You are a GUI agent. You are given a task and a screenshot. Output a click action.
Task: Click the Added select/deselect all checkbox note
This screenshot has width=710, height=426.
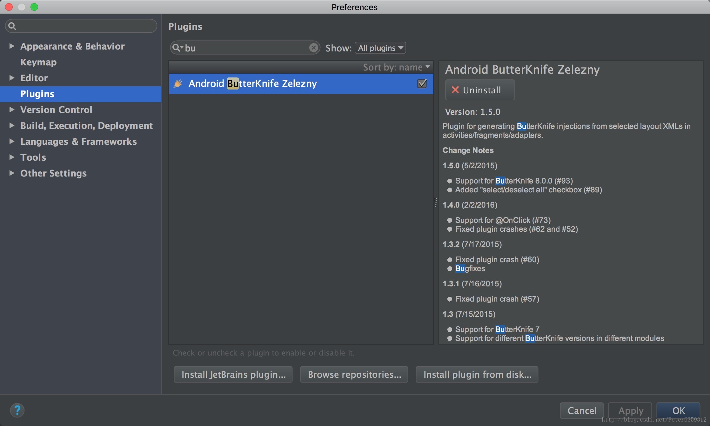click(528, 190)
